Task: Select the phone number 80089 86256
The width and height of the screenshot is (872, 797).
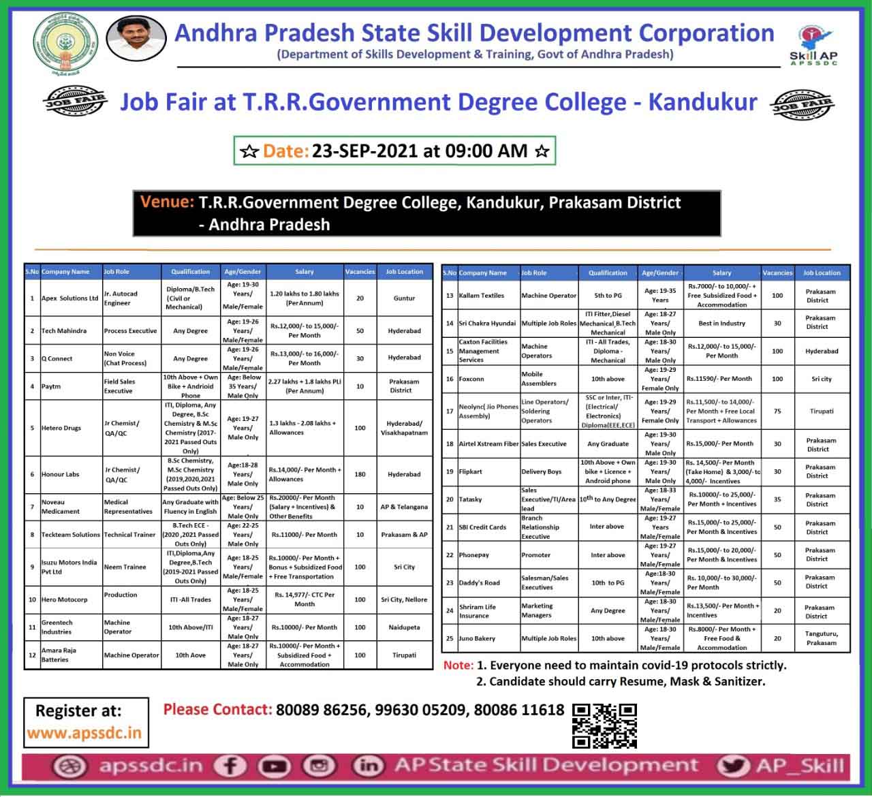Action: coord(322,710)
